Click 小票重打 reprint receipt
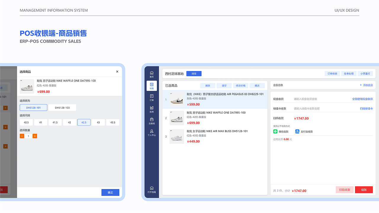This screenshot has height=213, width=379. pos(365,74)
